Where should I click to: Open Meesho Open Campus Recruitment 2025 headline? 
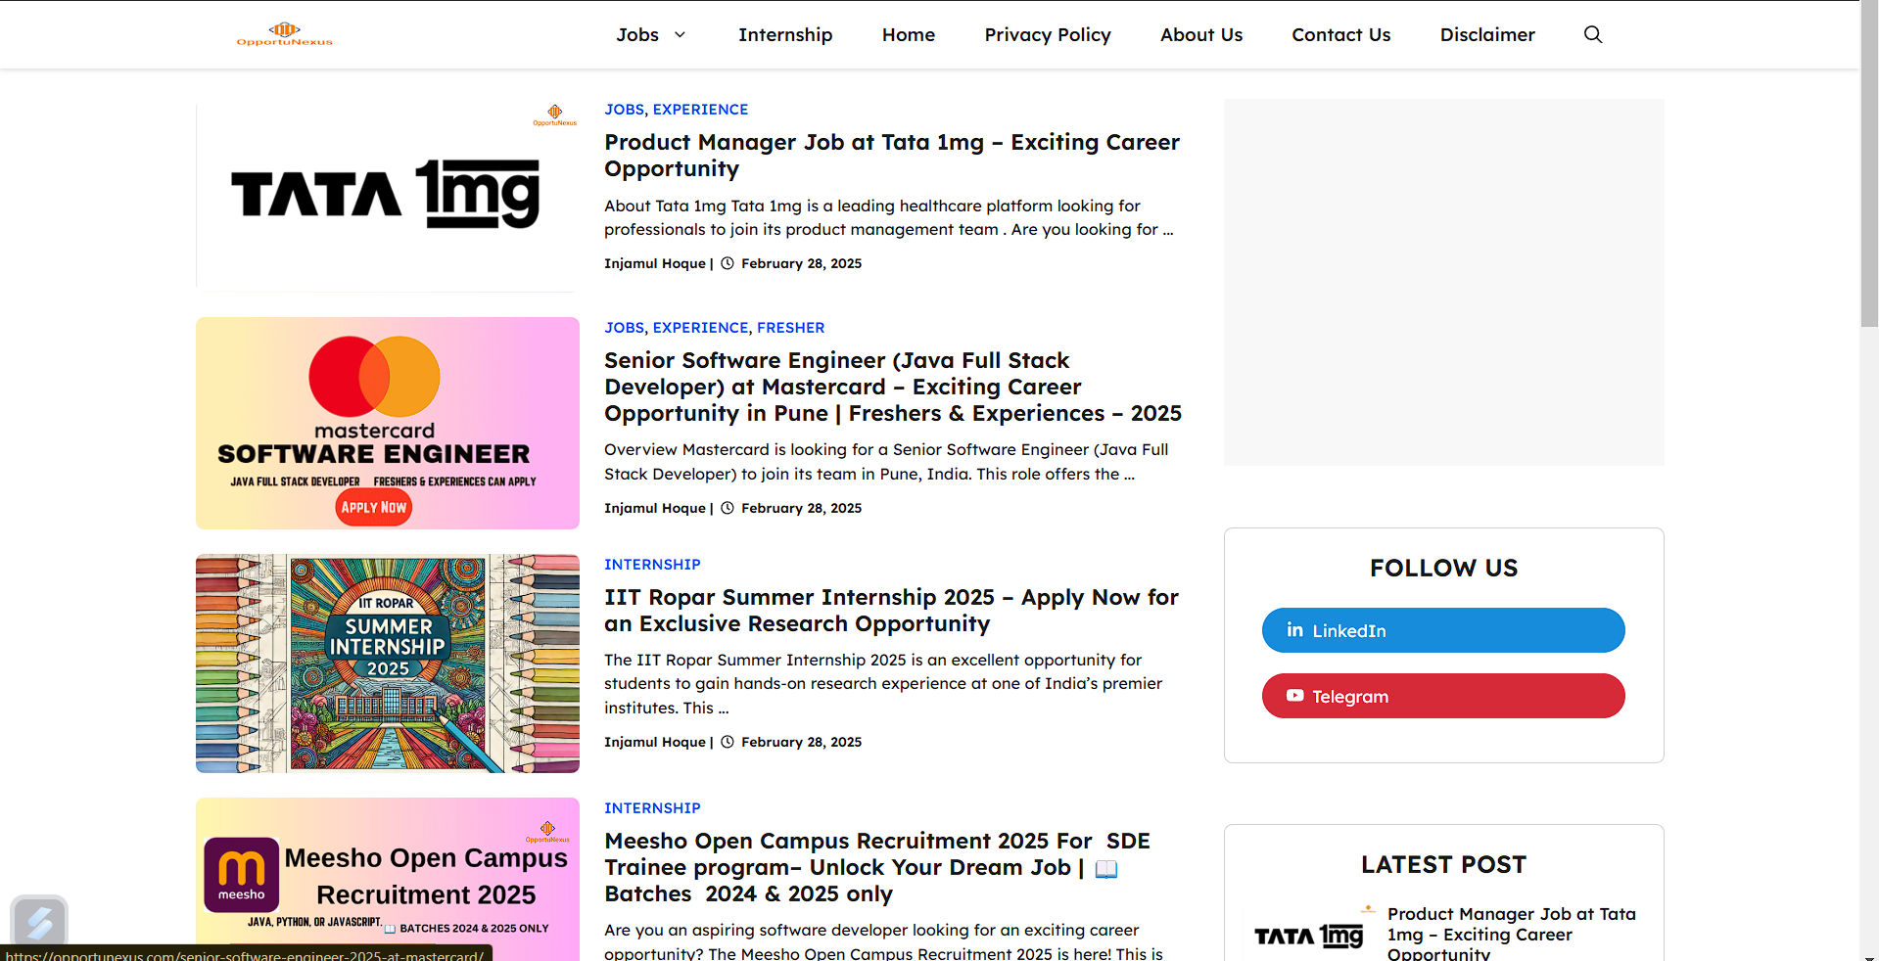[x=877, y=867]
